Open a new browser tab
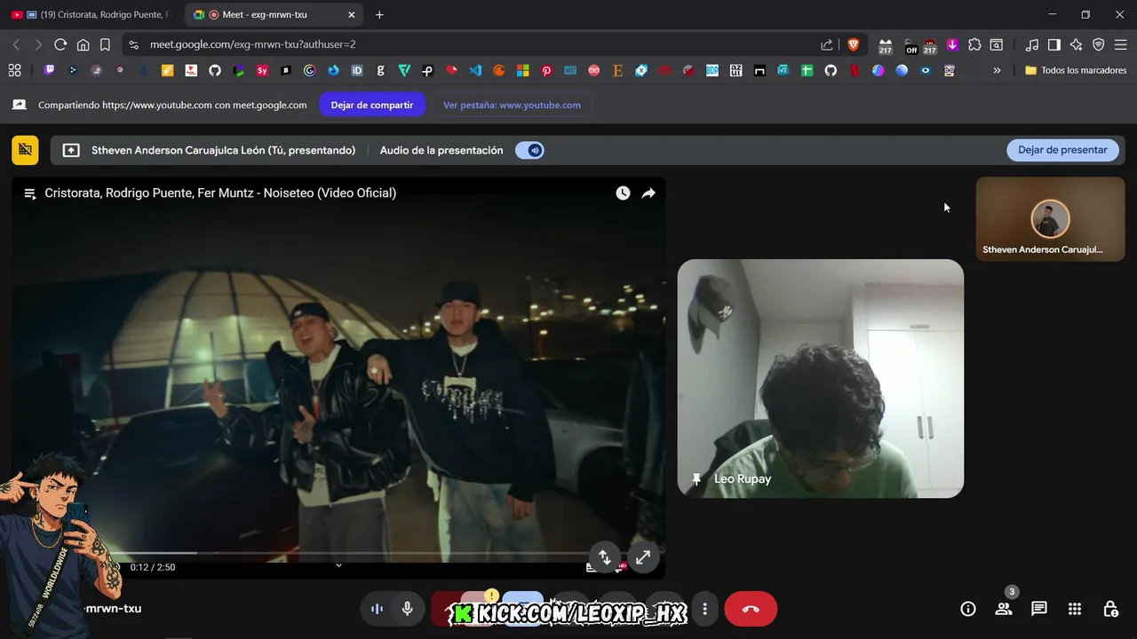Viewport: 1137px width, 639px height. pyautogui.click(x=379, y=15)
